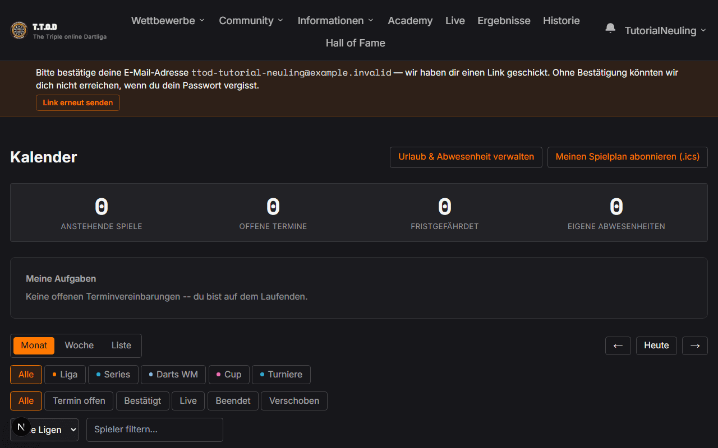
Task: Filter by Beendet status
Action: (233, 401)
